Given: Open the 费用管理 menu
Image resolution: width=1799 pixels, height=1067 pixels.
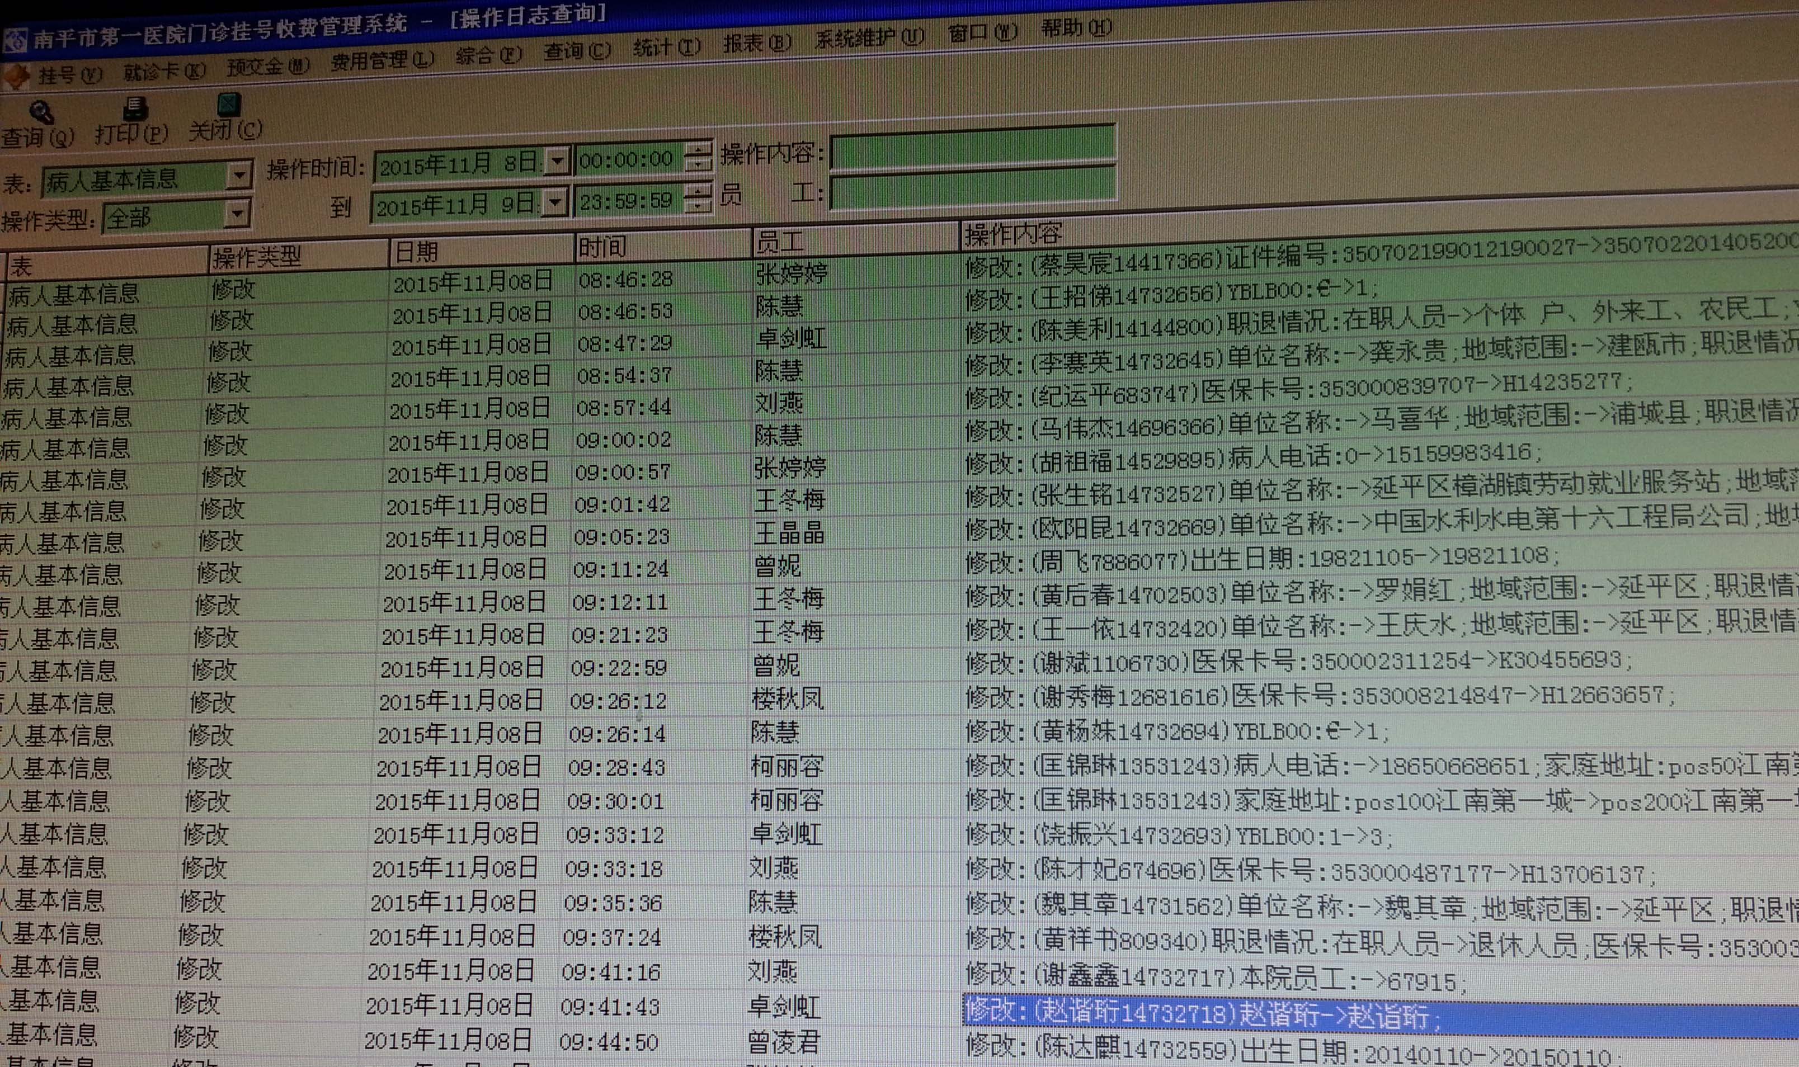Looking at the screenshot, I should coord(382,61).
